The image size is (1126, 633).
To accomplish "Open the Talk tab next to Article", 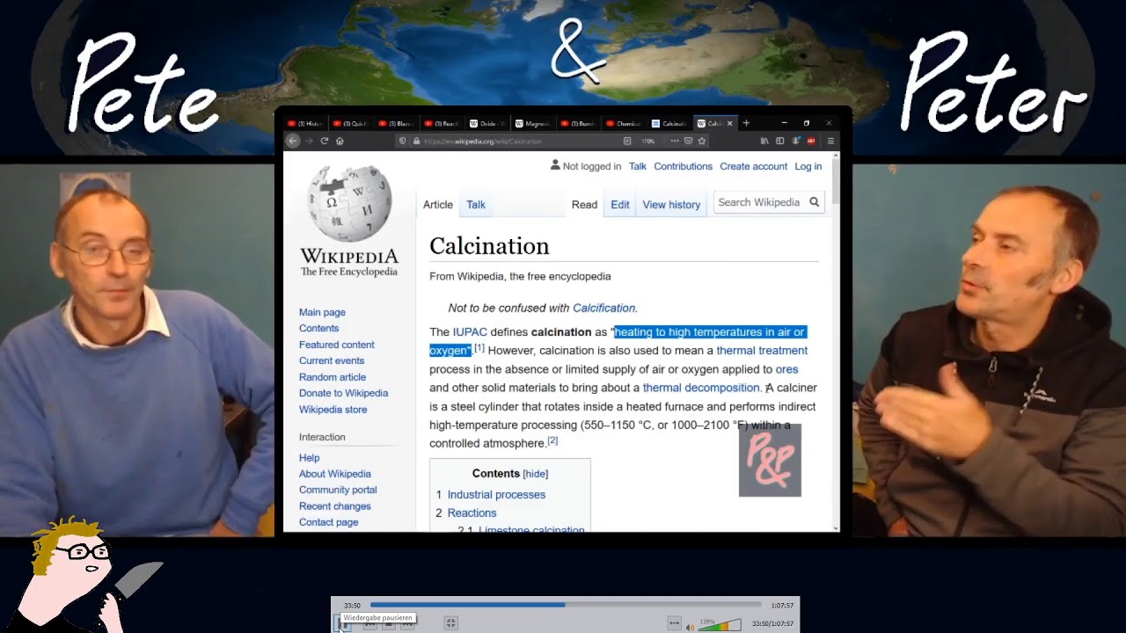I will [x=476, y=205].
